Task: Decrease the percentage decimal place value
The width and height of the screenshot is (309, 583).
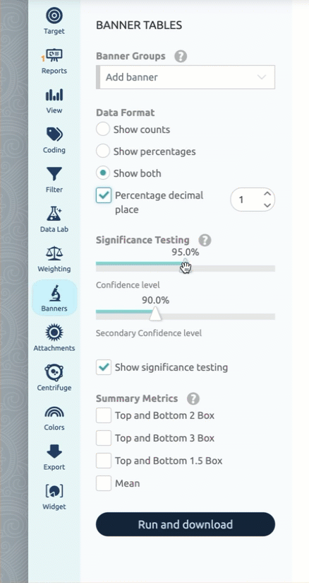Action: click(x=267, y=205)
